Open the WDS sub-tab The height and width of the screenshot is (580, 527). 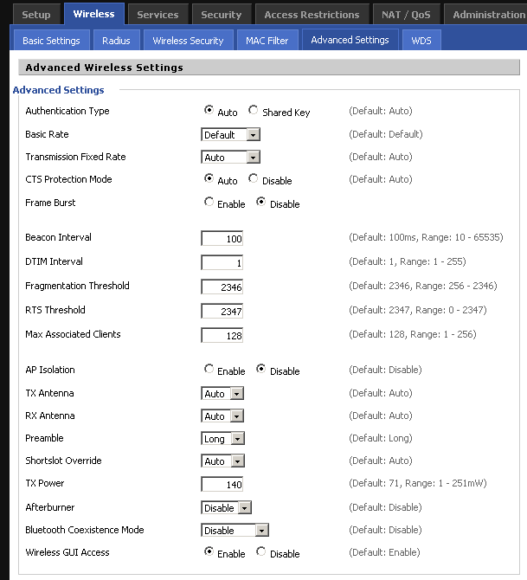(x=421, y=41)
